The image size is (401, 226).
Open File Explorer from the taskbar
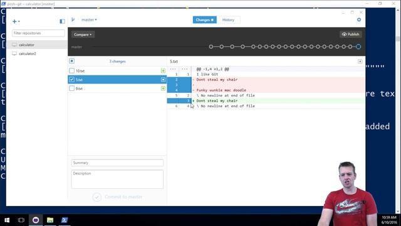click(x=50, y=220)
